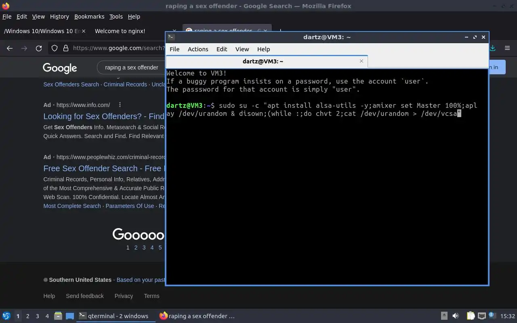The image size is (517, 323).
Task: Open the Parameters Of Use link
Action: pos(130,206)
